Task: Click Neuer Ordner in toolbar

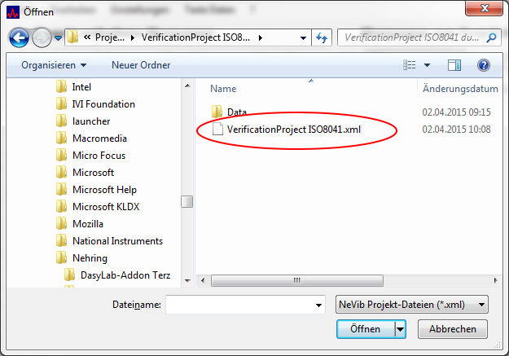Action: (x=141, y=64)
